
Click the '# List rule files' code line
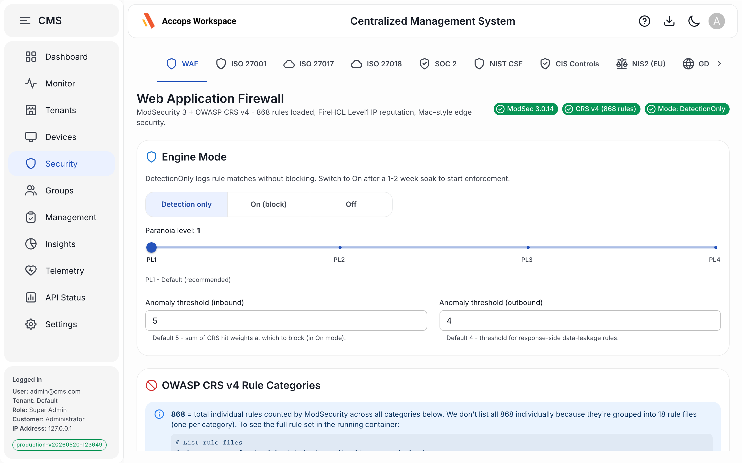208,442
